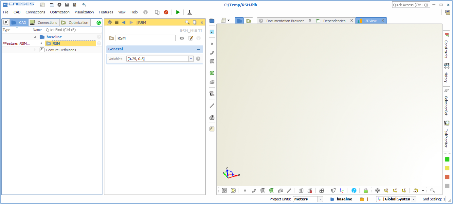Click the F feature icon in vertical toolbar
Viewport: 453px width, 204px height.
pyautogui.click(x=212, y=129)
